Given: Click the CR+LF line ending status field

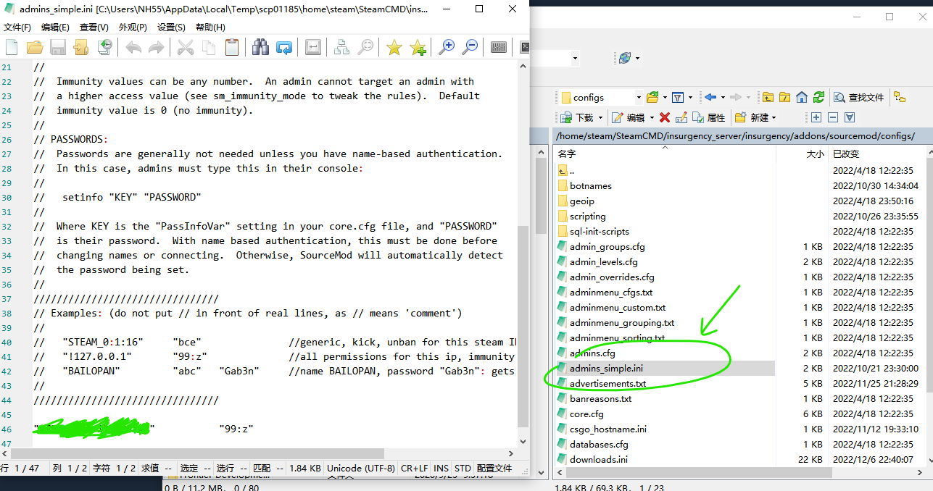Looking at the screenshot, I should click(415, 469).
